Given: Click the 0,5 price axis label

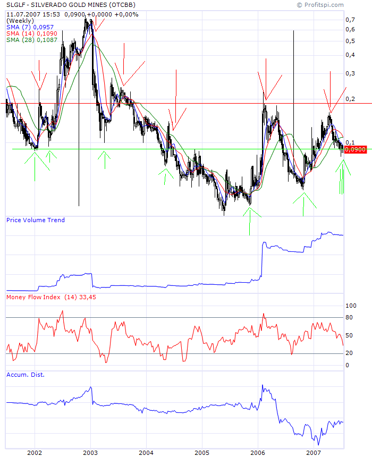Looking at the screenshot, I should tap(350, 41).
